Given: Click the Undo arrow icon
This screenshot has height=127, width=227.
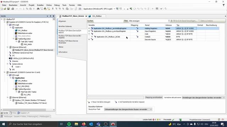Looking at the screenshot, I should click(x=17, y=9).
